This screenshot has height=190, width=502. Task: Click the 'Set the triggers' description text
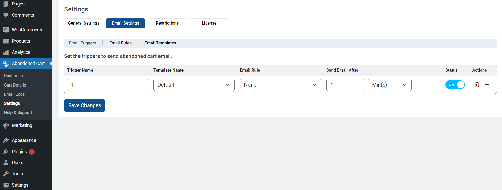(x=118, y=56)
